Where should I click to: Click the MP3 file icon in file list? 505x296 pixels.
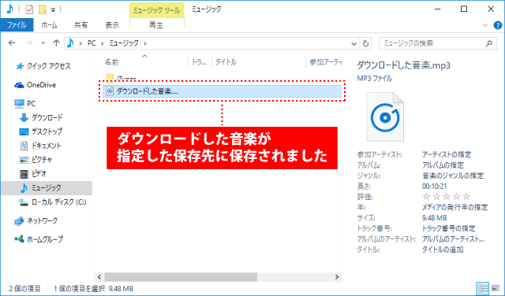(x=110, y=91)
